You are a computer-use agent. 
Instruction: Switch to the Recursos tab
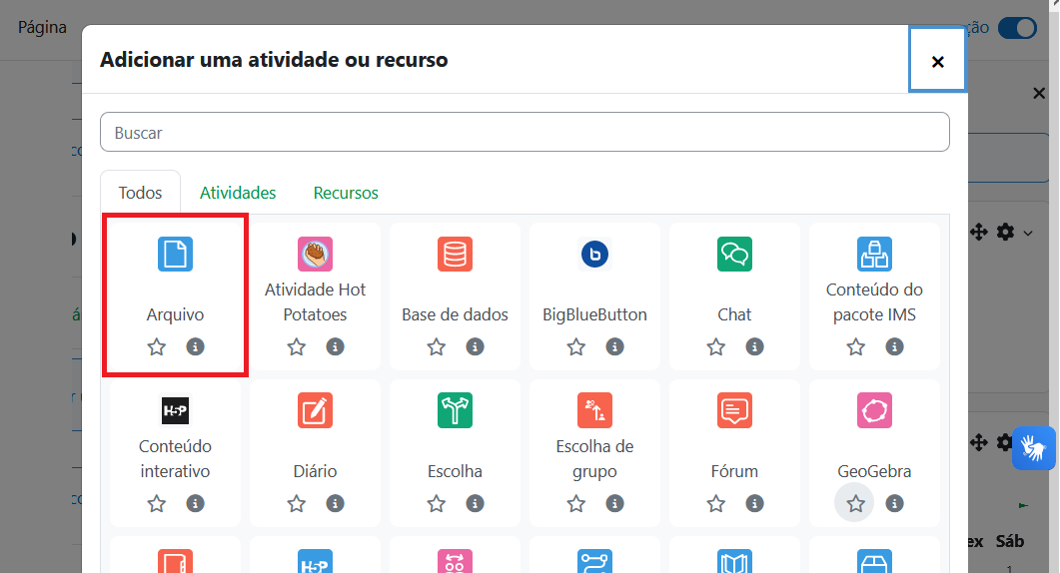click(x=346, y=193)
